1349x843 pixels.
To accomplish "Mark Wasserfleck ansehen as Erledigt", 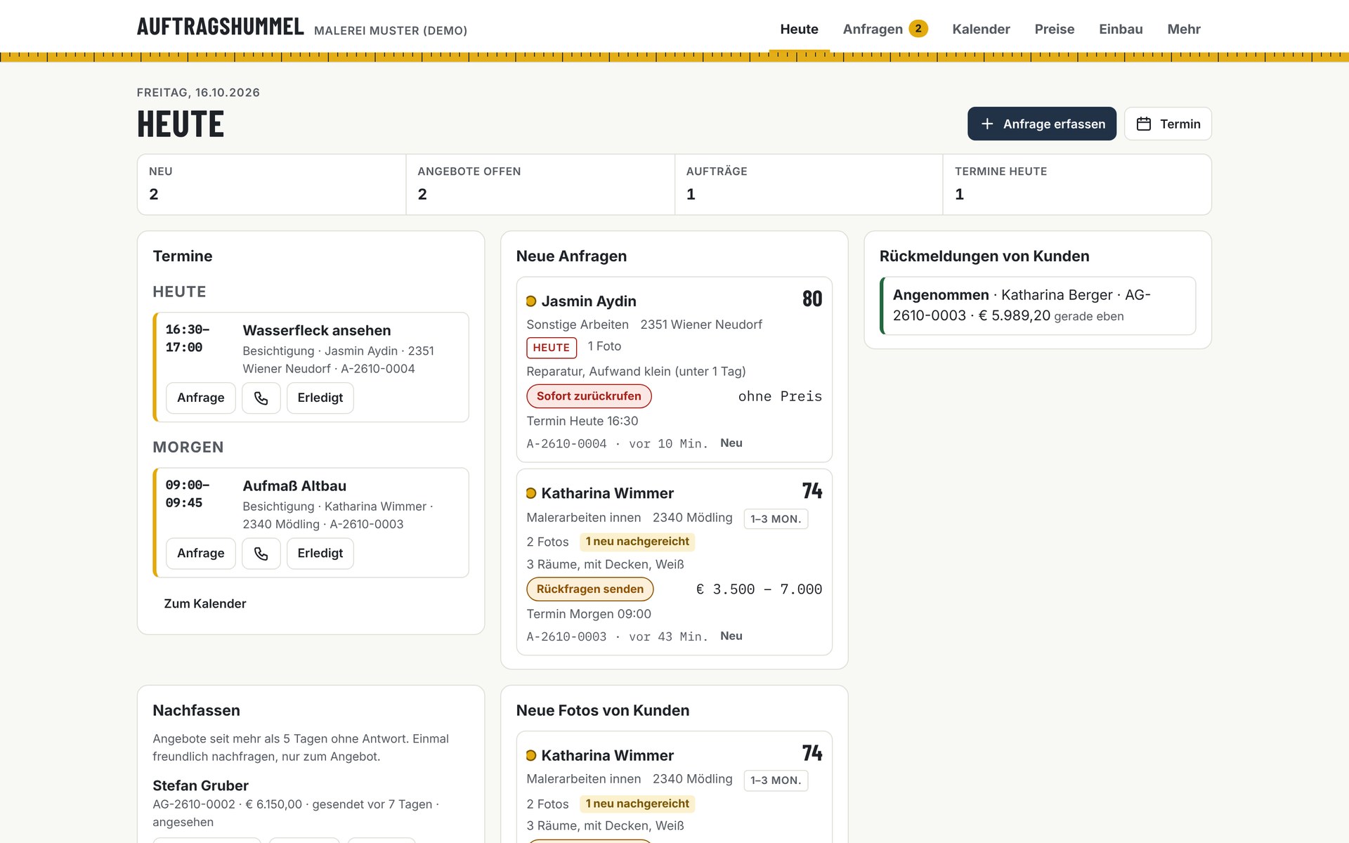I will 320,398.
